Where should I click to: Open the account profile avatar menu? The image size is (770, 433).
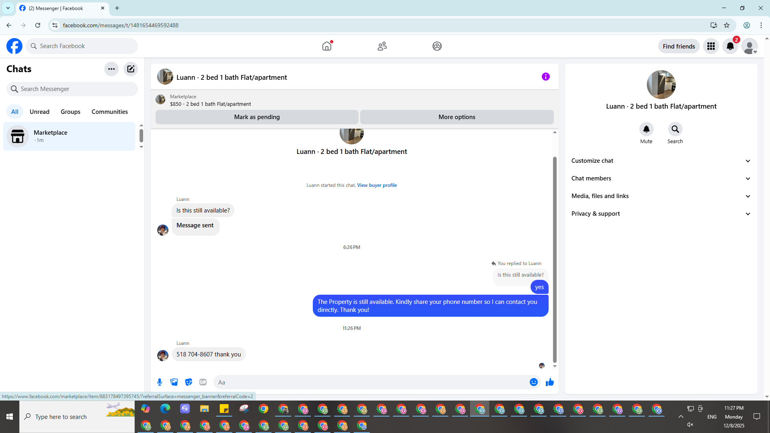point(750,46)
